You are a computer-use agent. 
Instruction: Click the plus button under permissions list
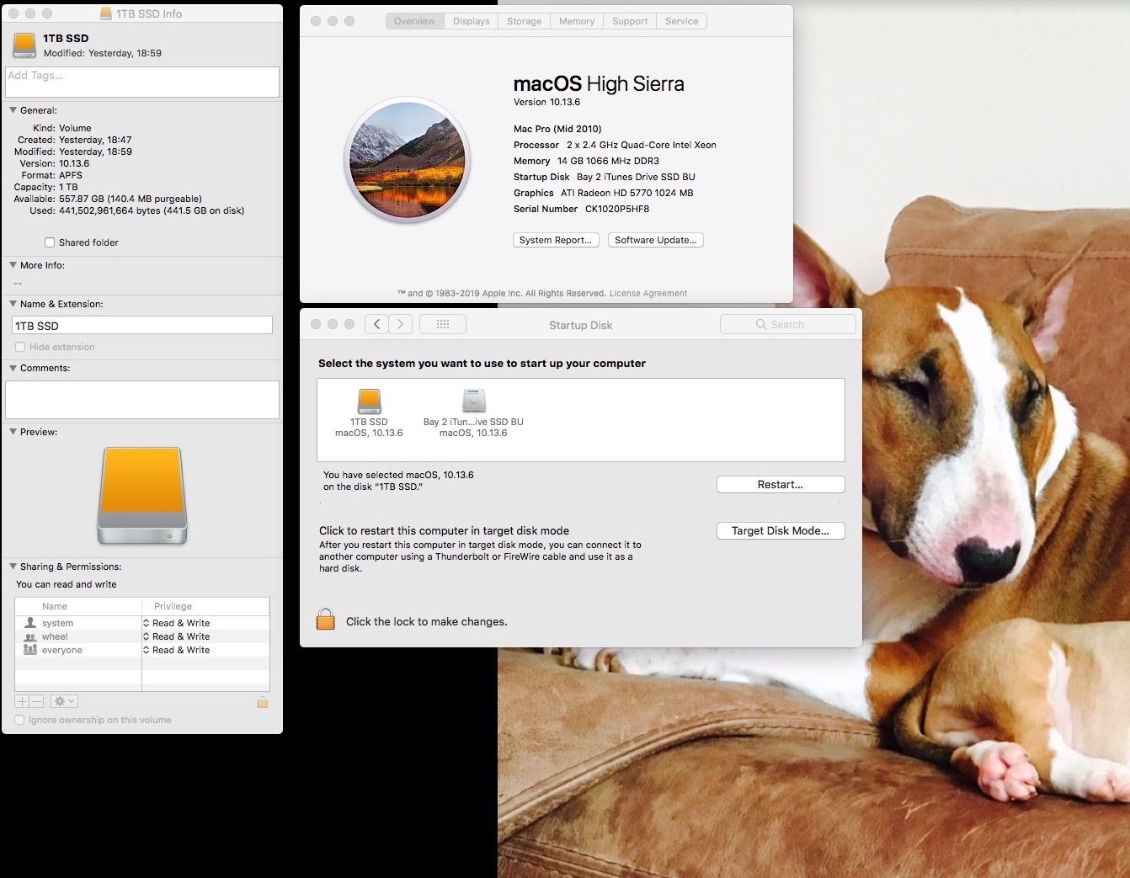click(x=23, y=701)
